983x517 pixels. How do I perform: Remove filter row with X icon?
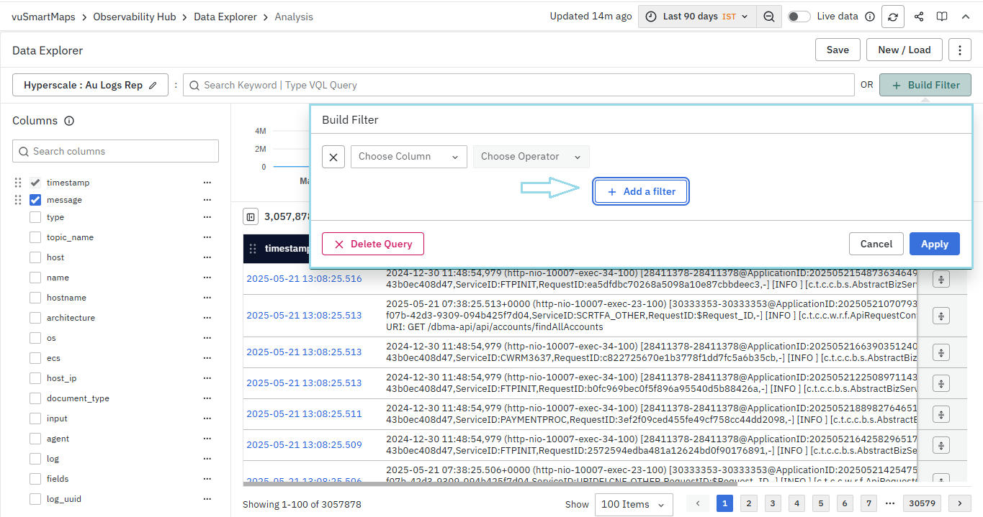(x=333, y=157)
